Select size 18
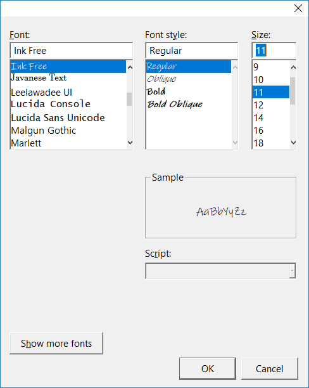This screenshot has width=309, height=388. (x=271, y=143)
